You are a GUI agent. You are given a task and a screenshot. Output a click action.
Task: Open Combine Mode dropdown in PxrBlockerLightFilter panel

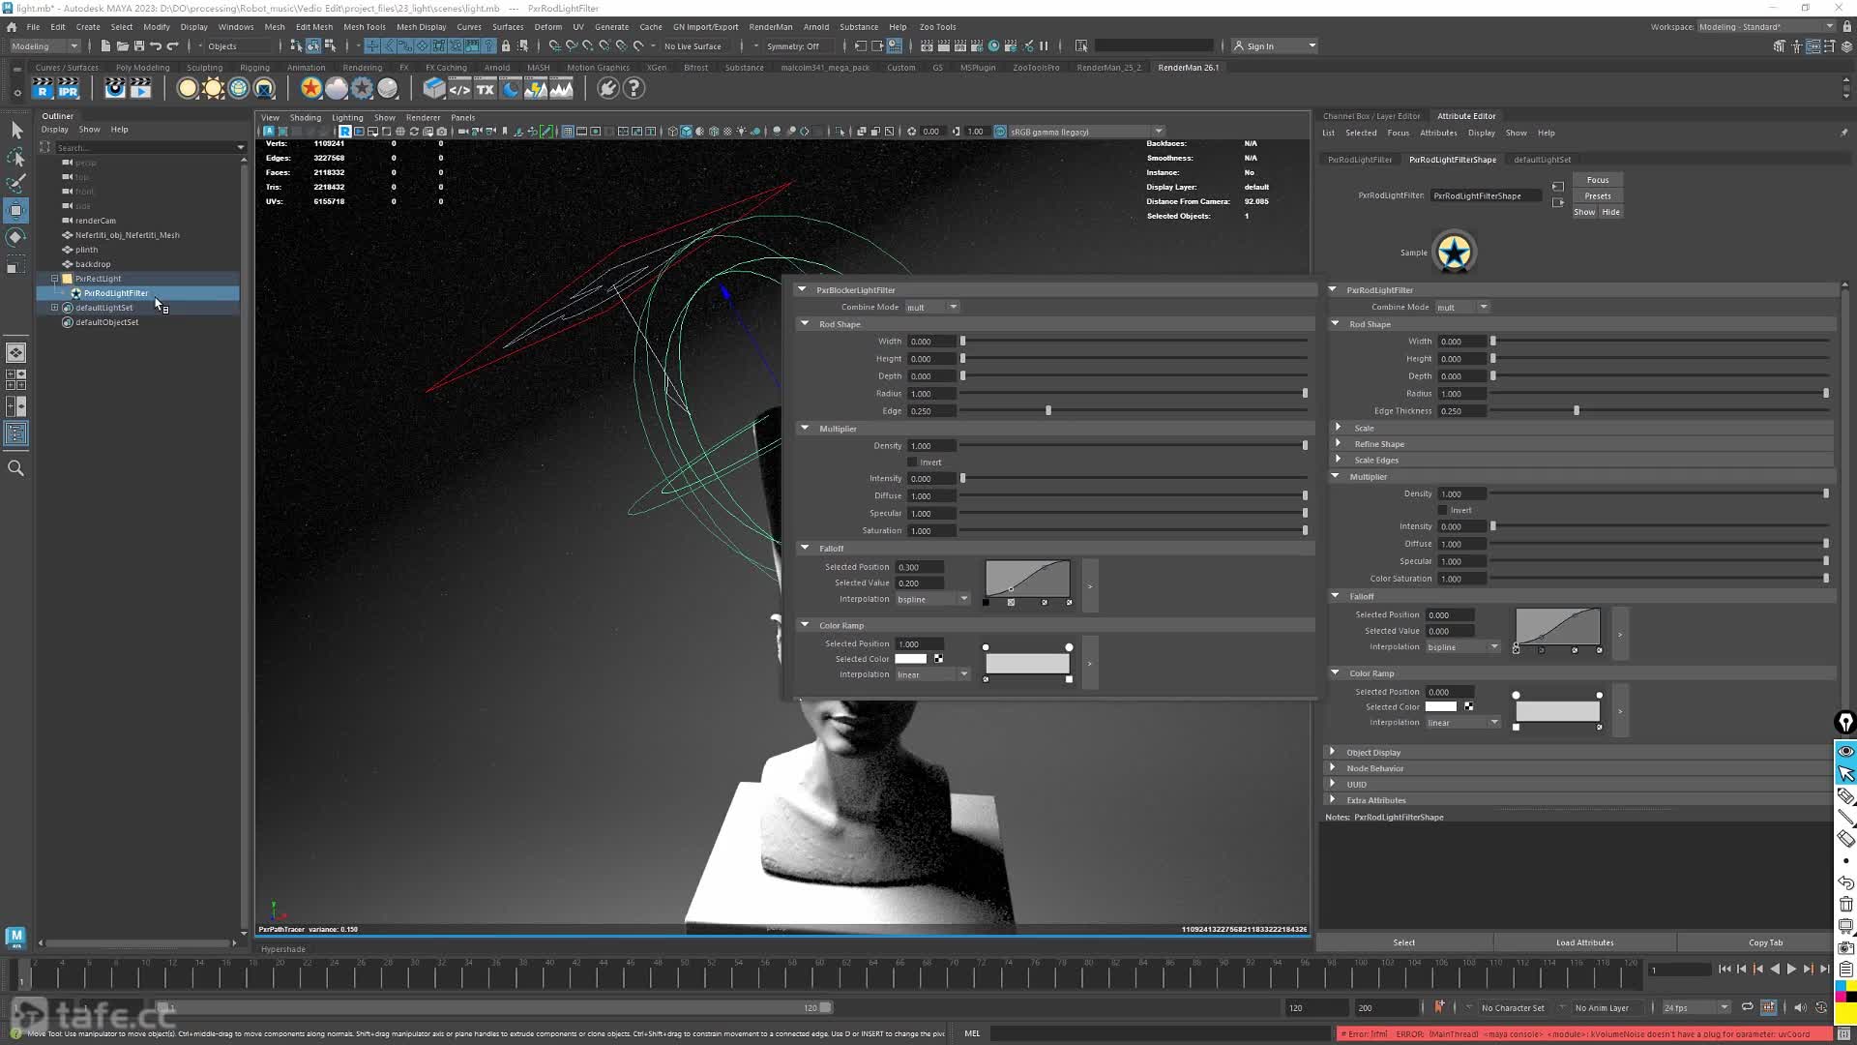(932, 307)
